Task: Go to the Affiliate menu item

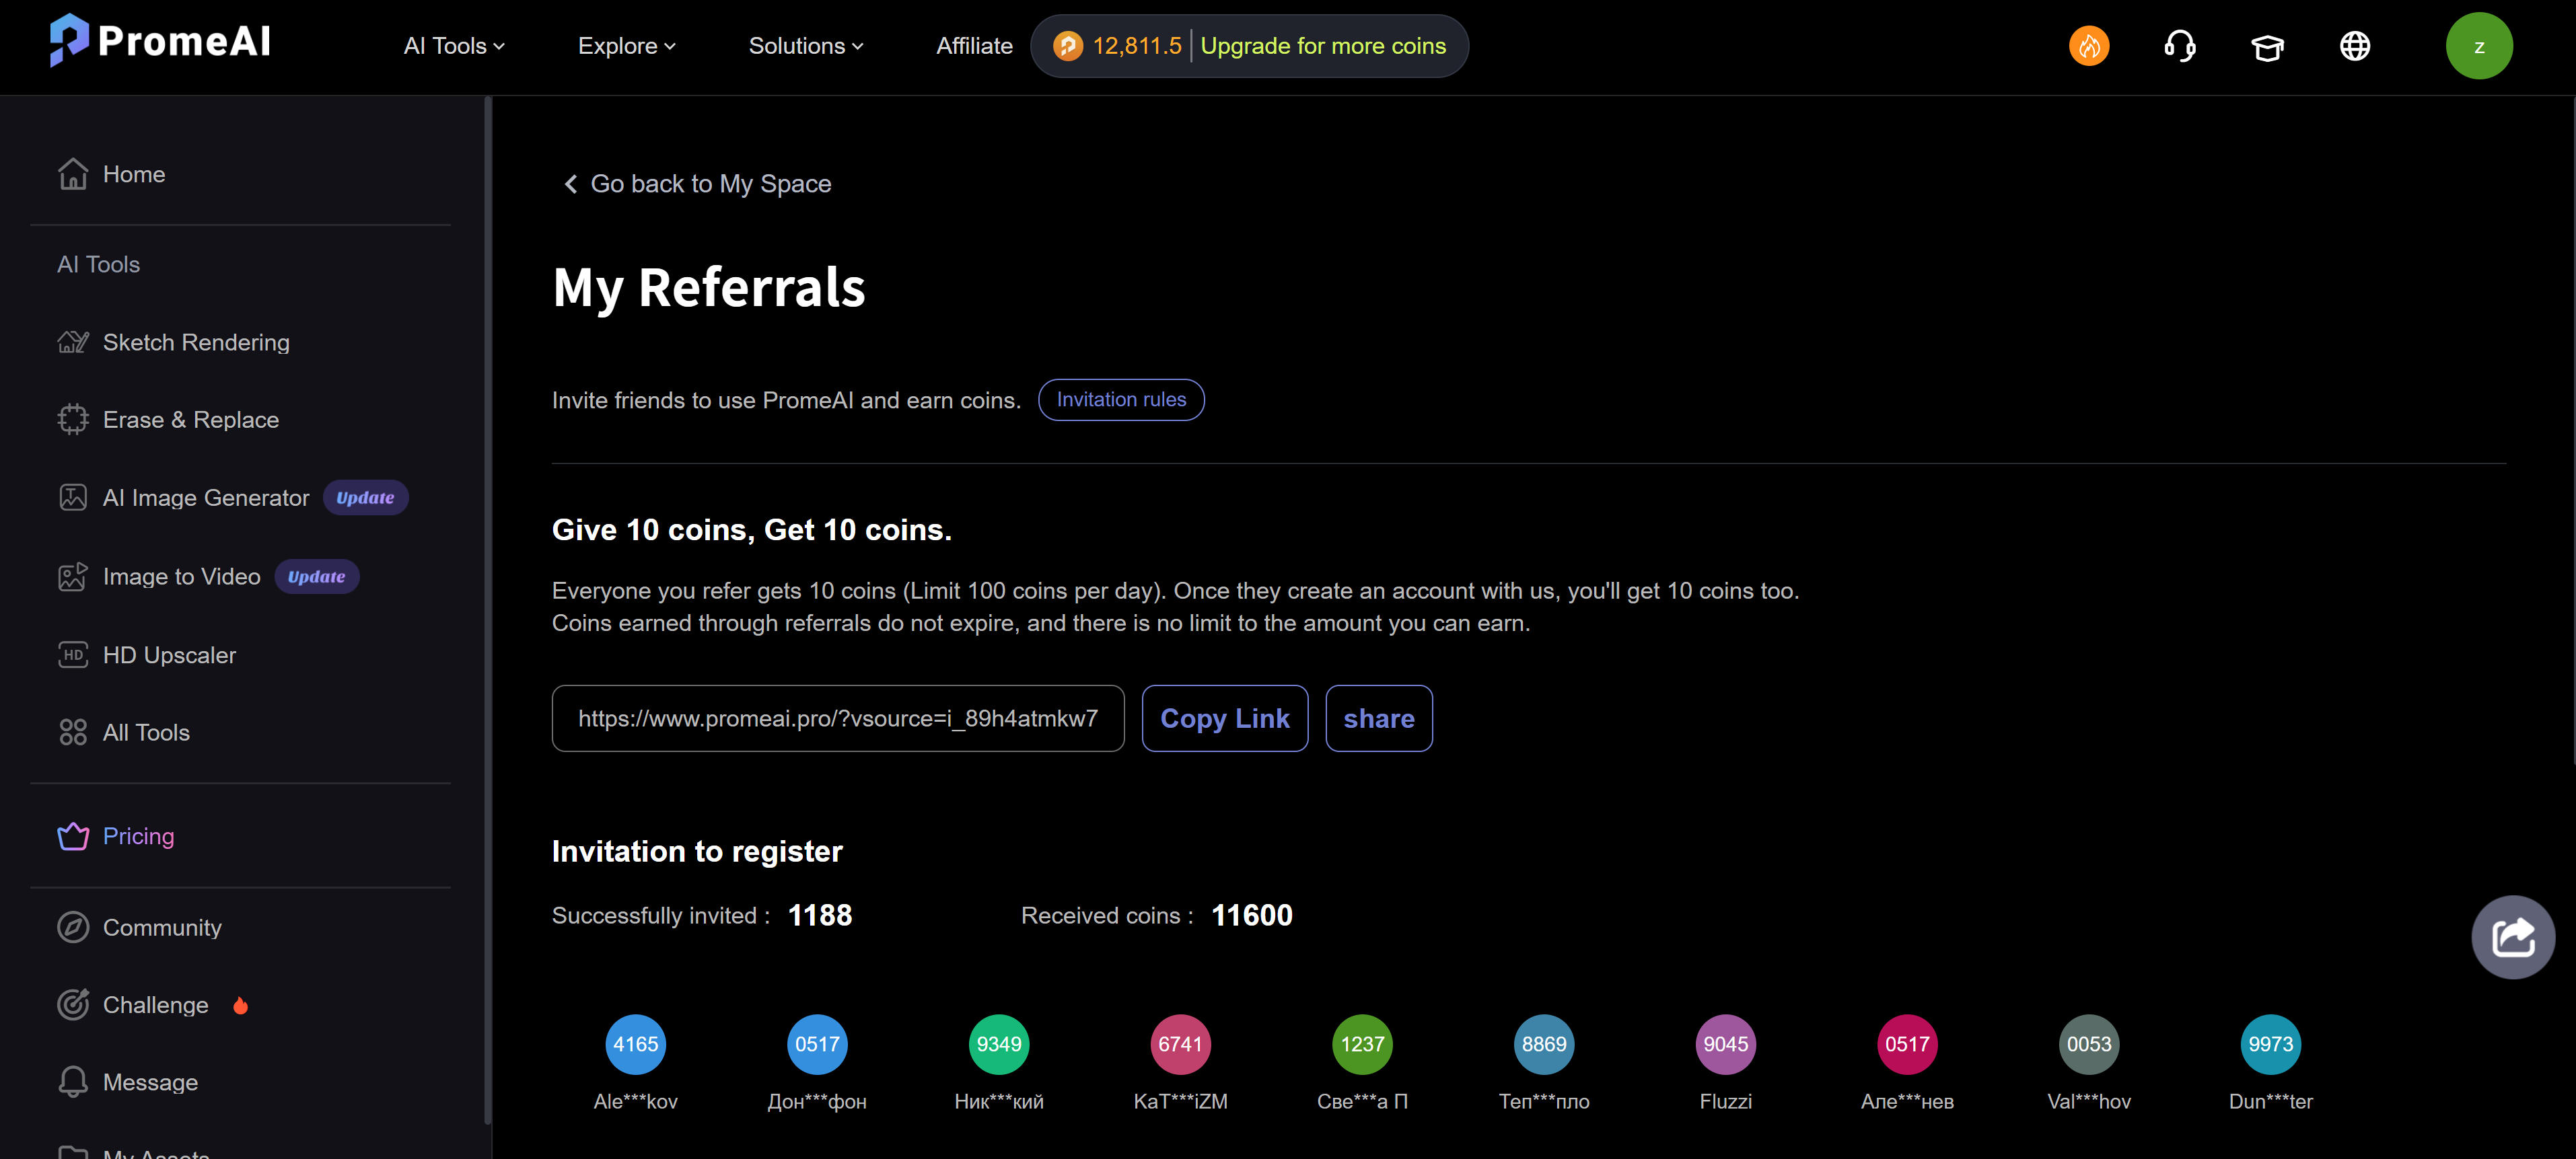Action: [x=974, y=46]
